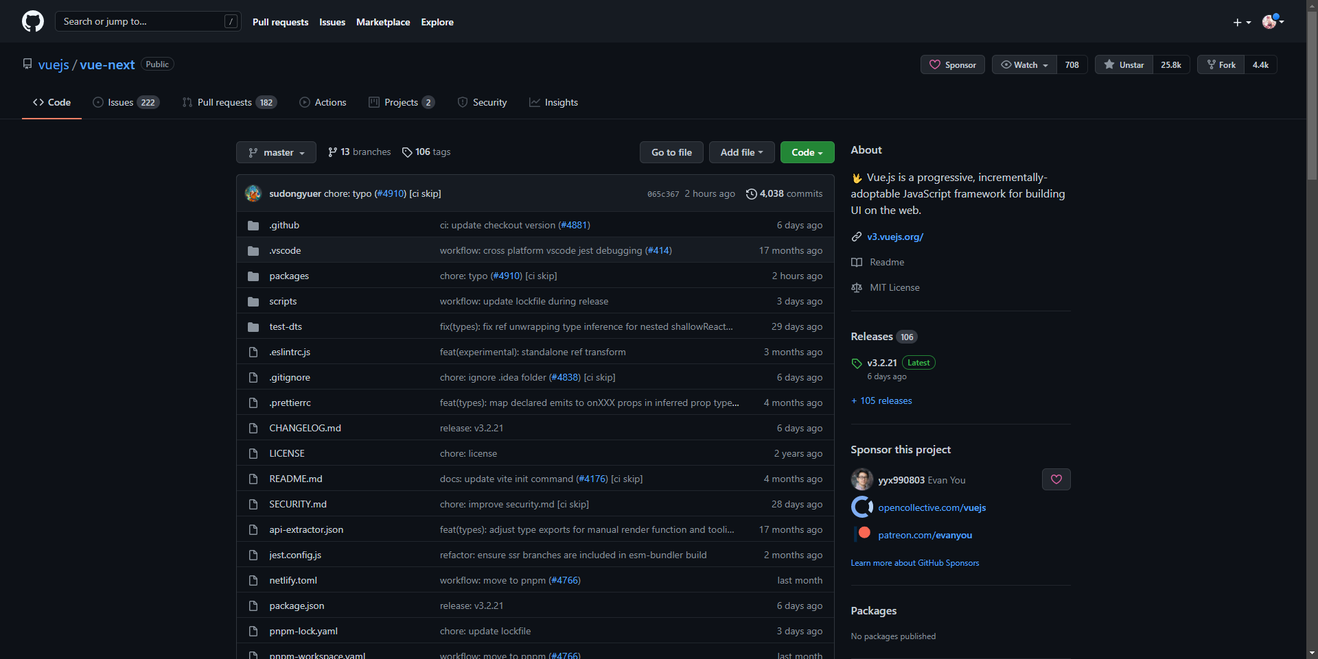
Task: Click the 106 tags link
Action: pyautogui.click(x=426, y=152)
